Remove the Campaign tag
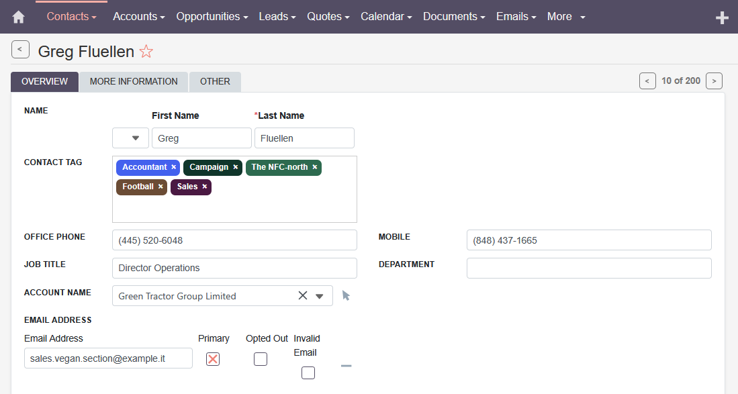Viewport: 738px width, 394px height. [235, 167]
